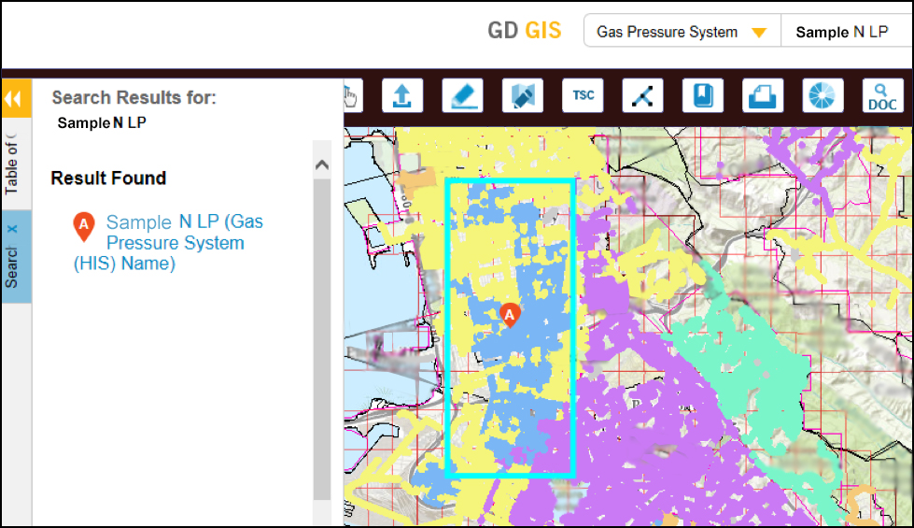Click the blue circular wheel icon
914x528 pixels.
pos(823,95)
